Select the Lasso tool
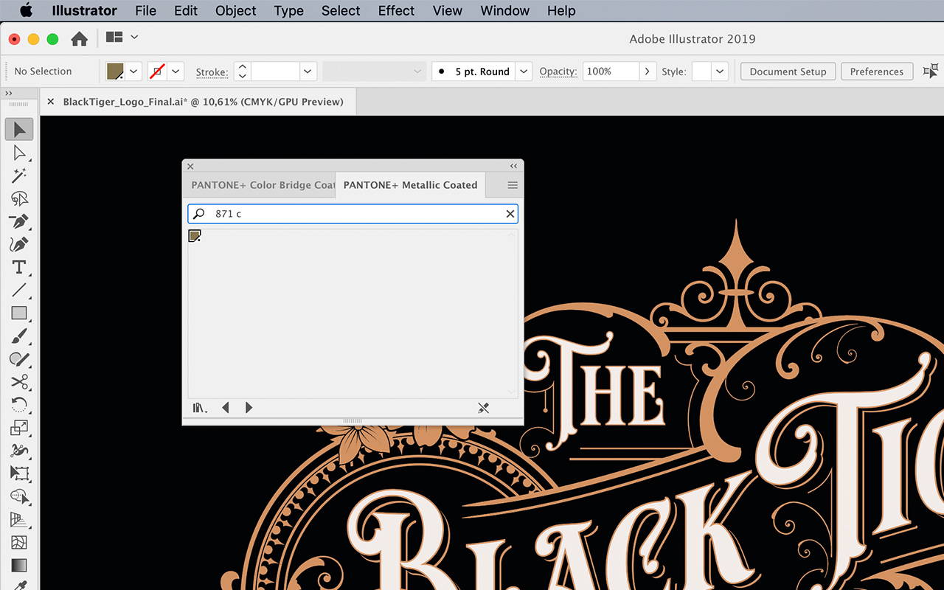This screenshot has height=590, width=944. coord(19,198)
